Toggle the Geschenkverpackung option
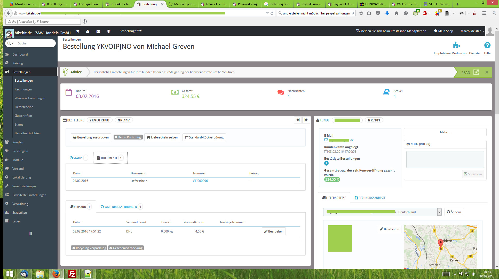Viewport: 499px width, 279px height. [126, 248]
